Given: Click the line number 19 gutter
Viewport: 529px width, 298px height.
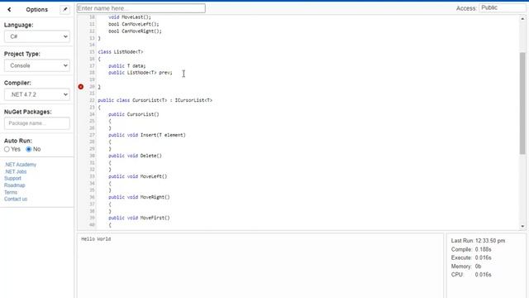Looking at the screenshot, I should [92, 79].
